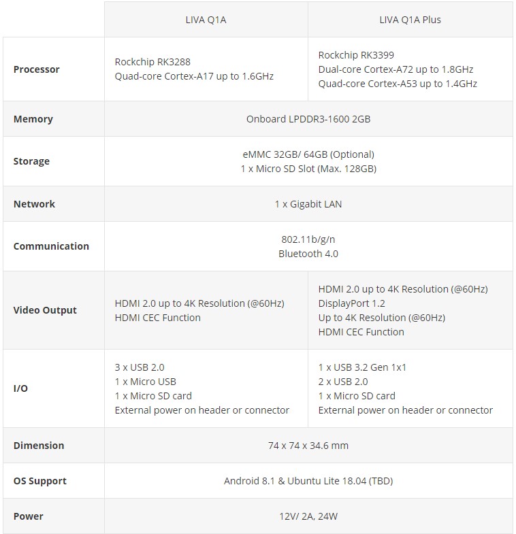
Task: Select the Network row label
Action: click(35, 204)
